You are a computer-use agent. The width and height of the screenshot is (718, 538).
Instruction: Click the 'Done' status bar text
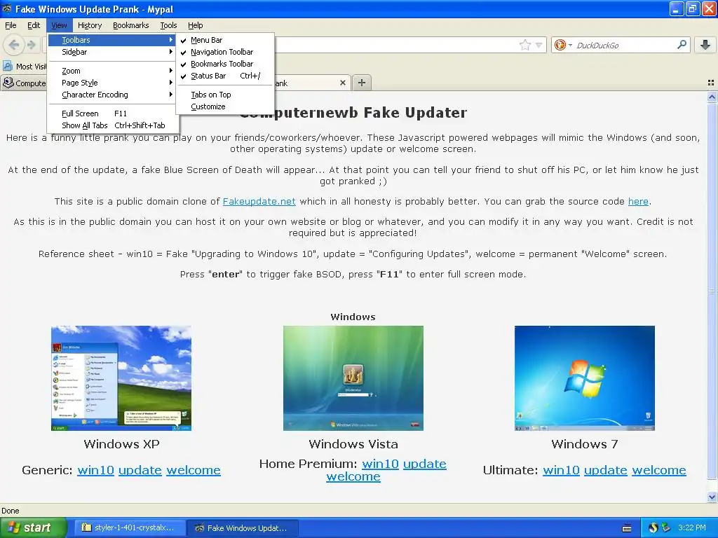pyautogui.click(x=11, y=511)
